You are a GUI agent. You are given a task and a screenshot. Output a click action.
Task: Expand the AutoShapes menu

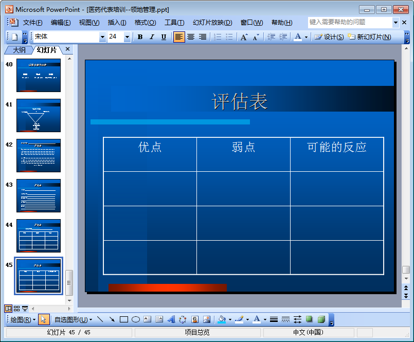pyautogui.click(x=73, y=320)
